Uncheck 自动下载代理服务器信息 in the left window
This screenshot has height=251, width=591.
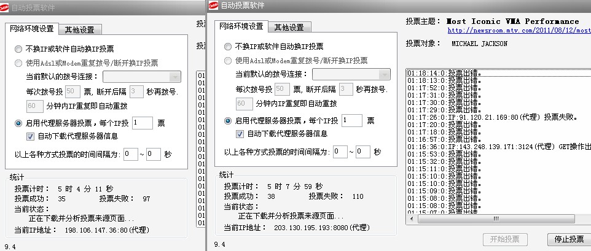tap(31, 136)
